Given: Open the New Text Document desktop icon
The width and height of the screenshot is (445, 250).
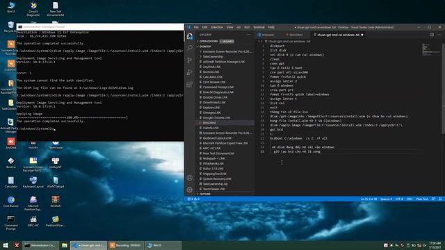Looking at the screenshot, I should point(56,9).
